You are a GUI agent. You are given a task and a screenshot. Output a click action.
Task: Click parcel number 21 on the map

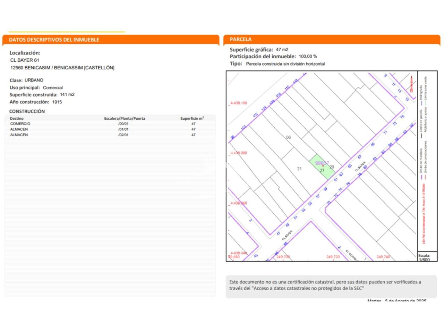(x=299, y=169)
